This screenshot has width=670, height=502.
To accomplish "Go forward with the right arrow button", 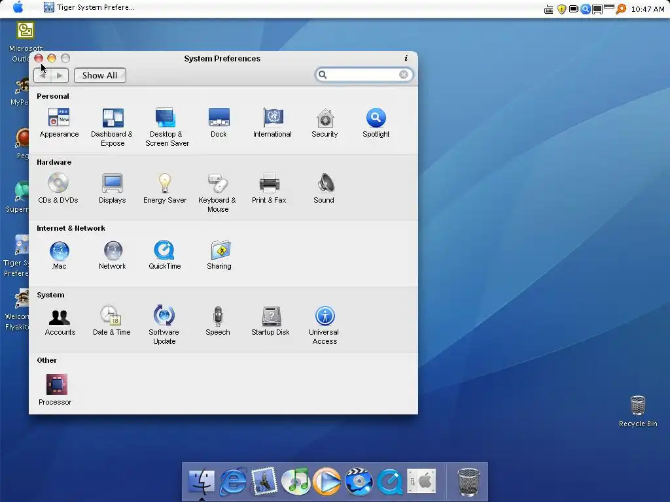I will 60,76.
